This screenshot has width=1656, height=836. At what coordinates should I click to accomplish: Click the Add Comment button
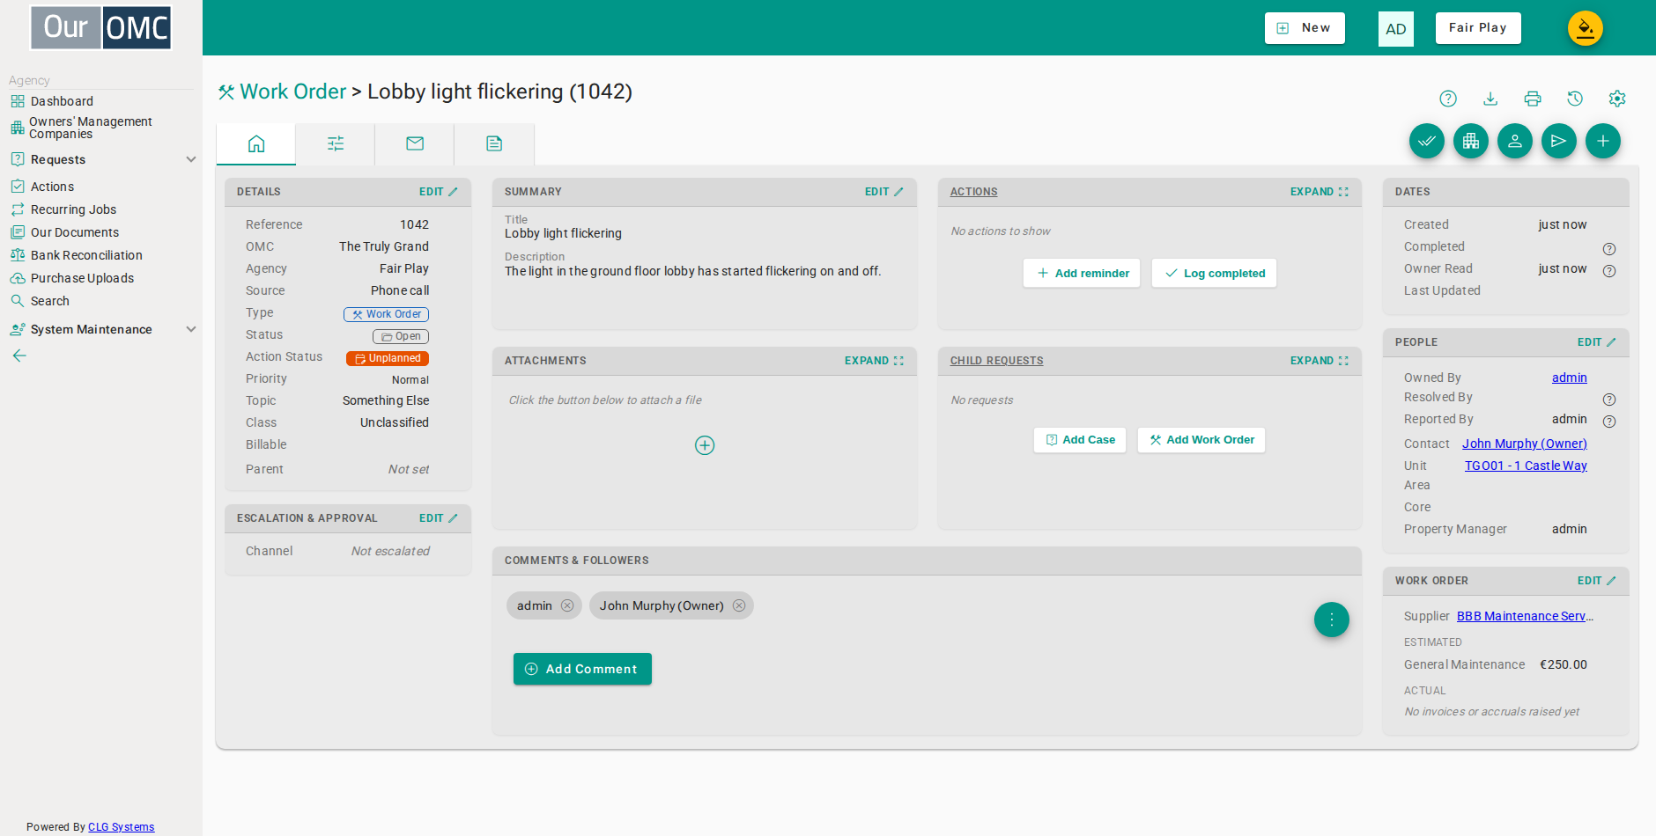pos(582,669)
